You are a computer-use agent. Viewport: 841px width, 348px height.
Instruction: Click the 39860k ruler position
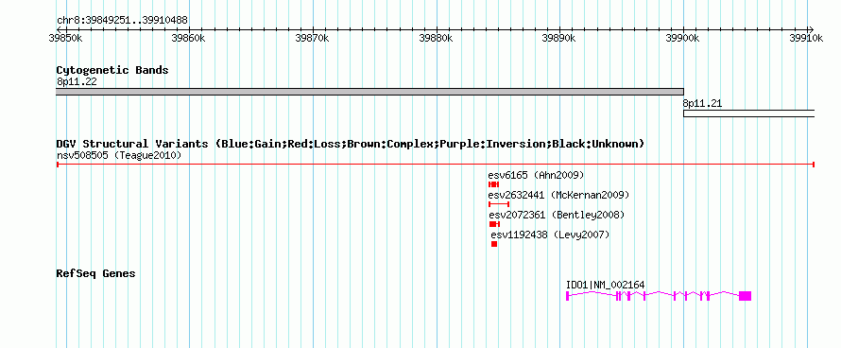click(189, 38)
